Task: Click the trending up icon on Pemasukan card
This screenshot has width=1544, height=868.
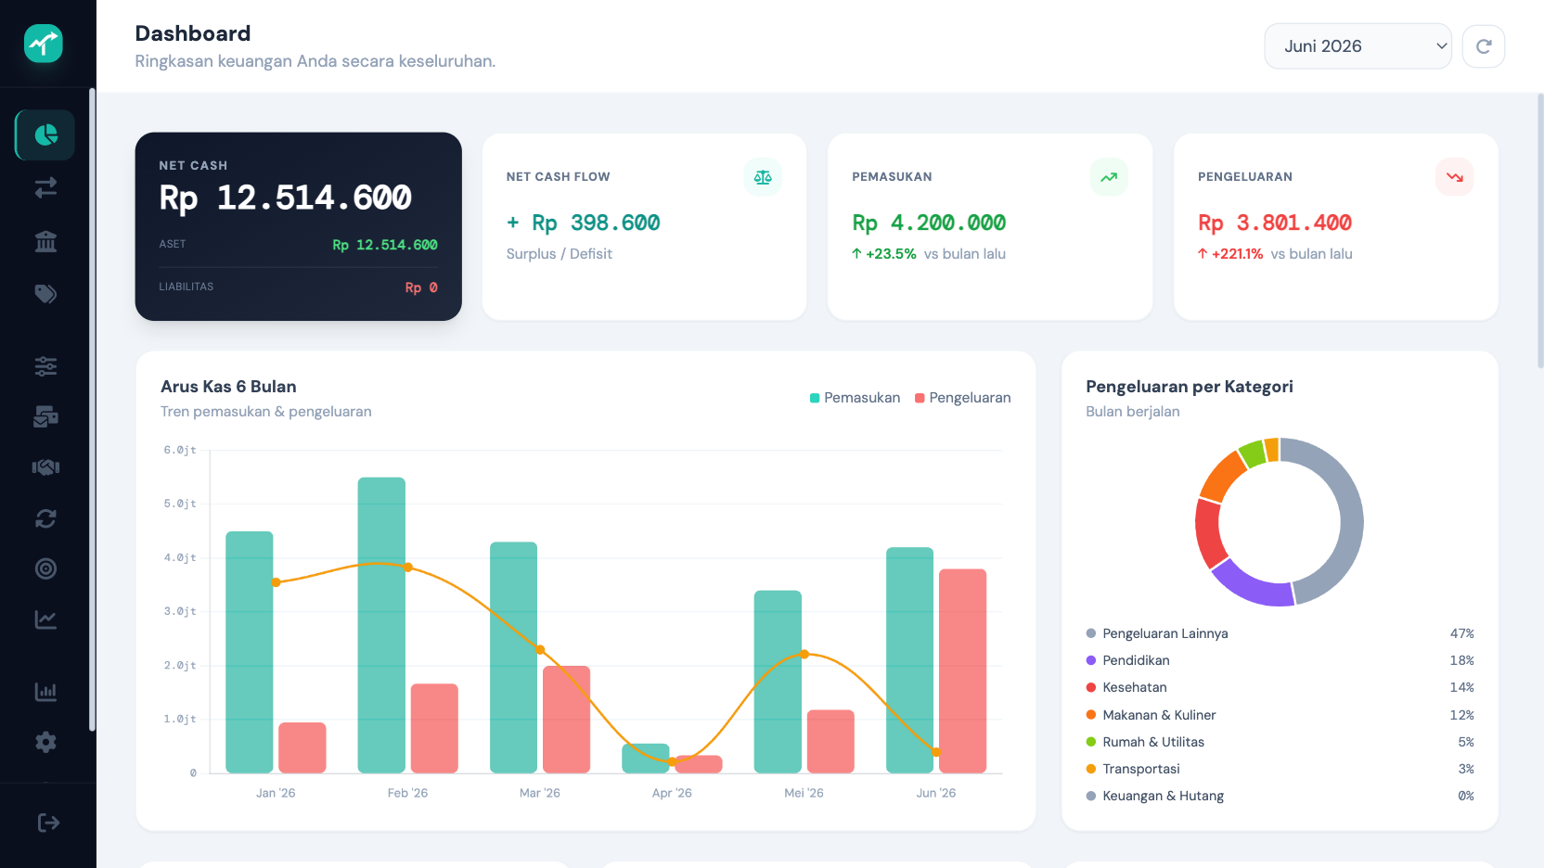Action: pyautogui.click(x=1109, y=177)
